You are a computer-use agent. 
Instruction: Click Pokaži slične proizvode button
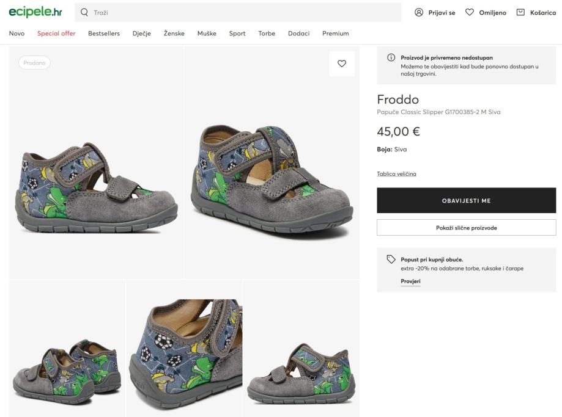tap(466, 228)
